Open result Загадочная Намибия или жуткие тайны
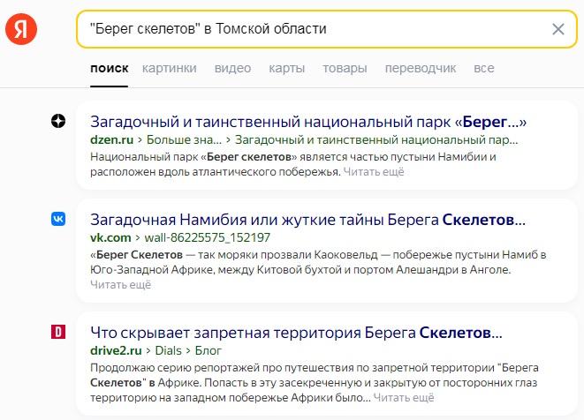Viewport: 584px width, 420px height. (307, 220)
